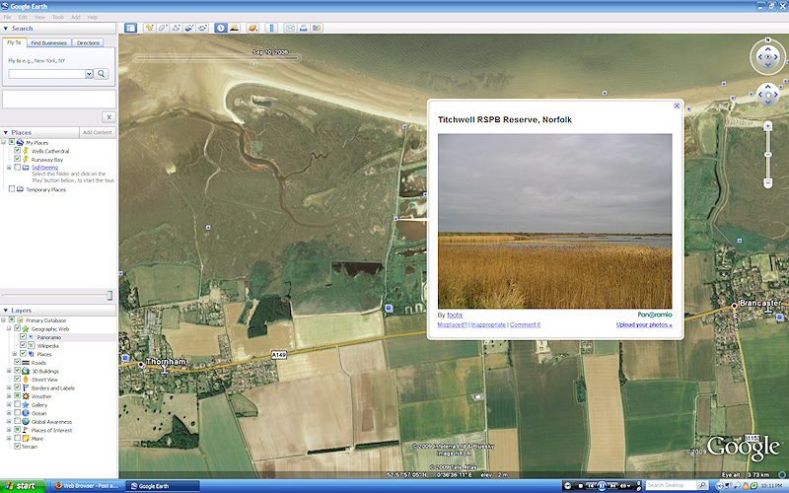Click the Wells Cathedral pushpin icon
The image size is (789, 493).
click(x=26, y=151)
